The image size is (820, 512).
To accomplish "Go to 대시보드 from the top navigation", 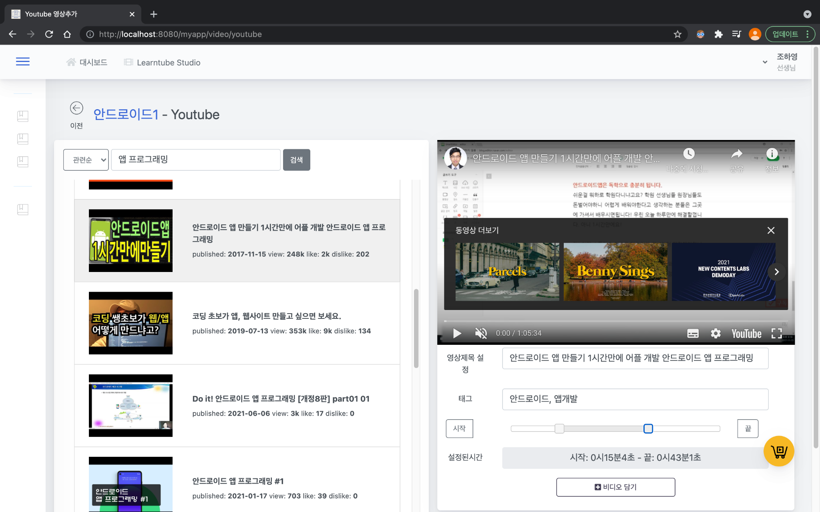I will (x=87, y=62).
